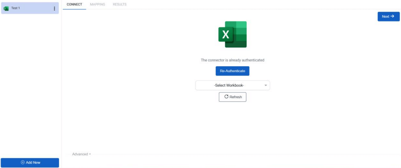
Task: Open the workbook selection combo box
Action: pyautogui.click(x=233, y=85)
